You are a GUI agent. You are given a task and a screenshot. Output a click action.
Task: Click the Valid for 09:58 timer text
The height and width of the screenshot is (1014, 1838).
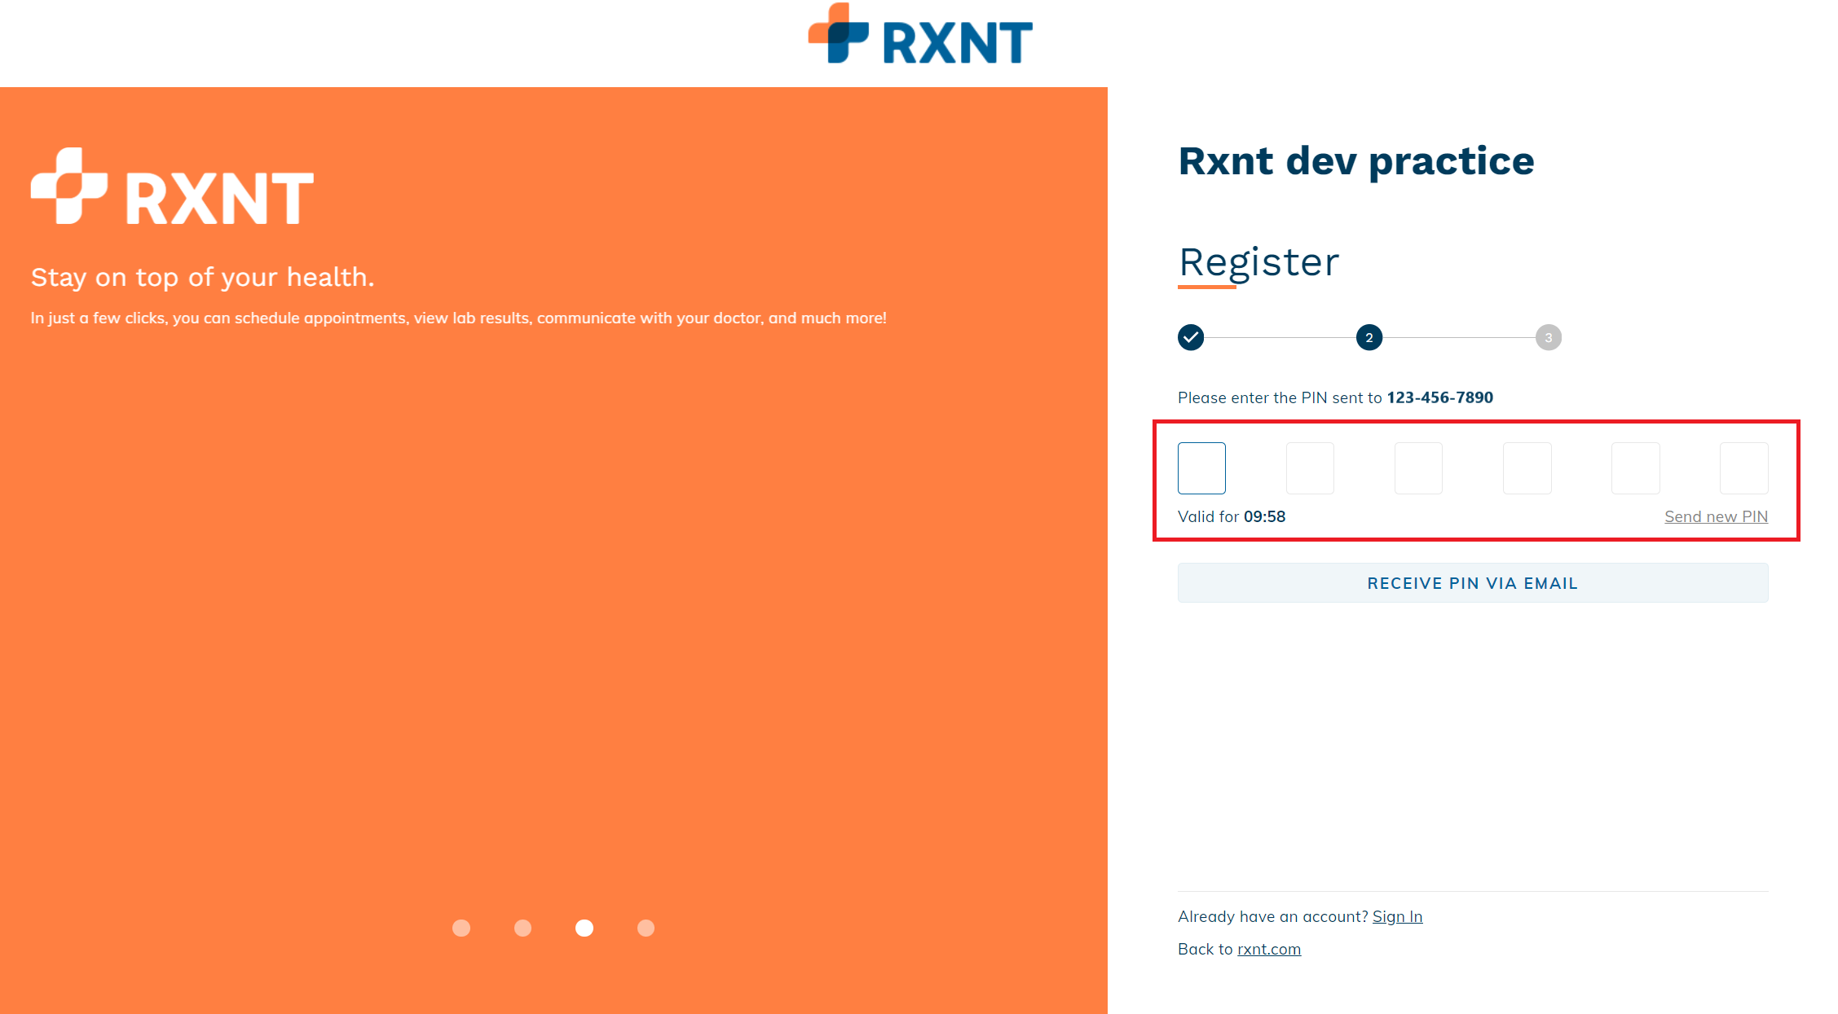point(1232,516)
